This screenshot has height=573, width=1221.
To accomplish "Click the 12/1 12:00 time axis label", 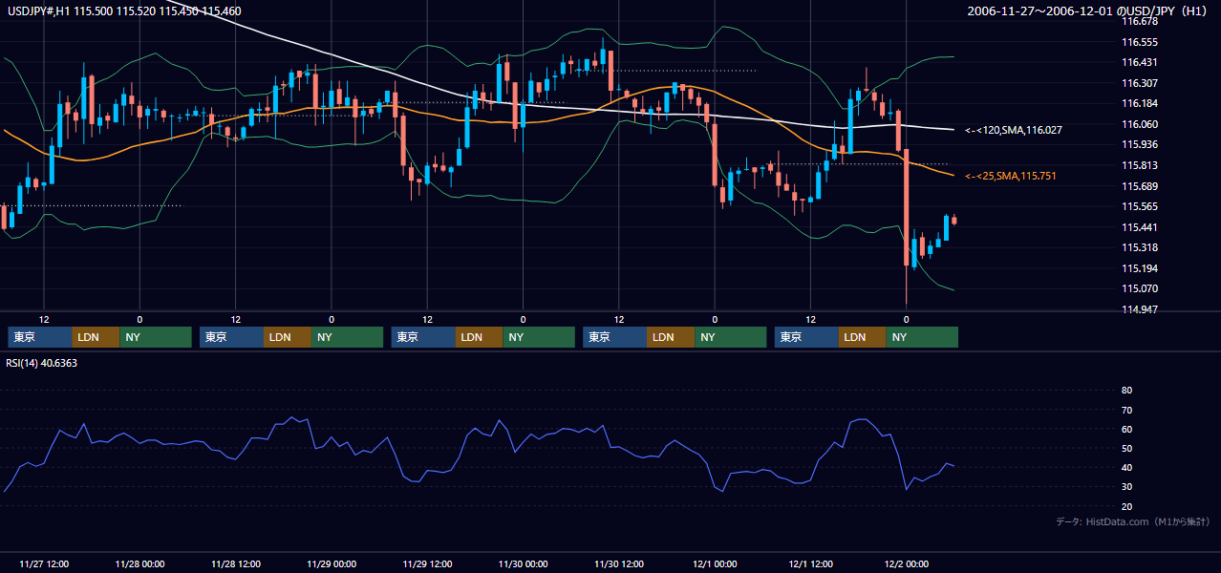I will tap(810, 563).
